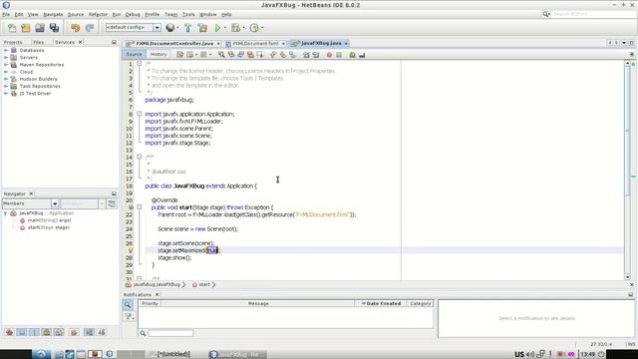Click the red Start Macro Recording icon
This screenshot has height=359, width=638.
329,55
